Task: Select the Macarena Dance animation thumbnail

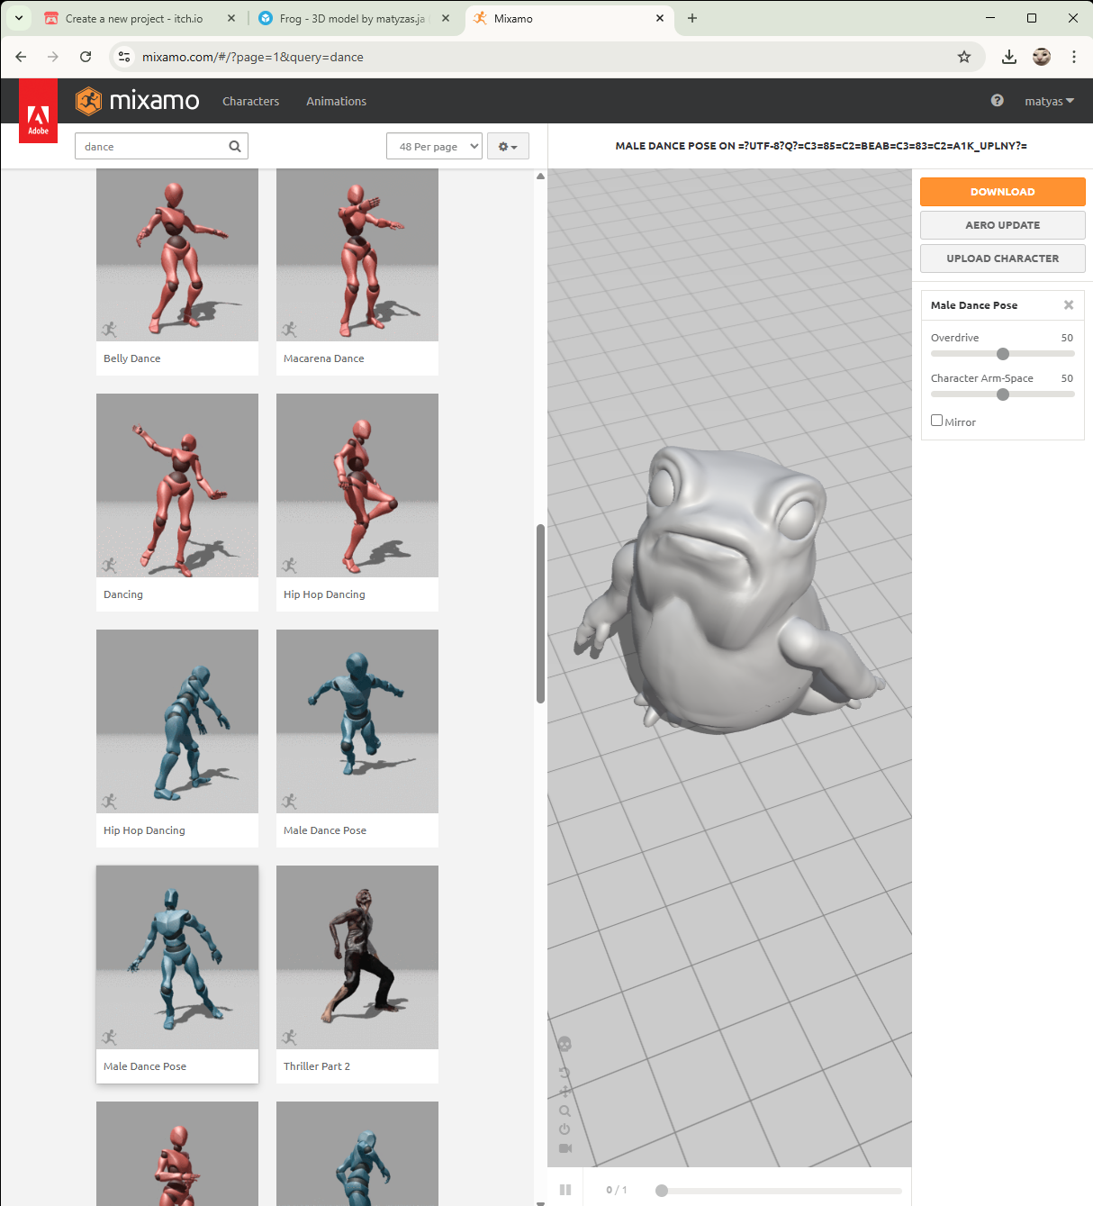Action: point(357,255)
